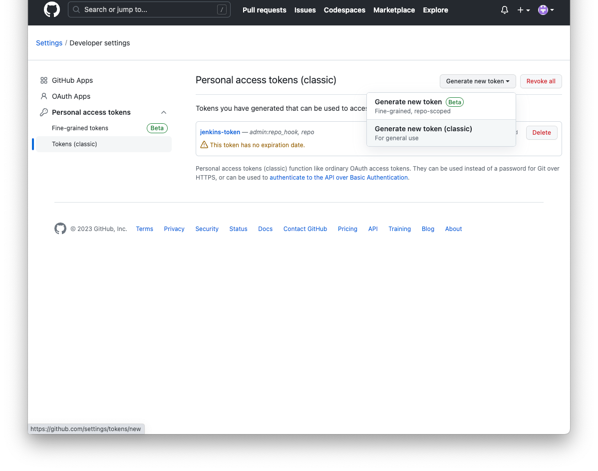The height and width of the screenshot is (471, 598).
Task: Open notifications bell icon
Action: tap(504, 10)
